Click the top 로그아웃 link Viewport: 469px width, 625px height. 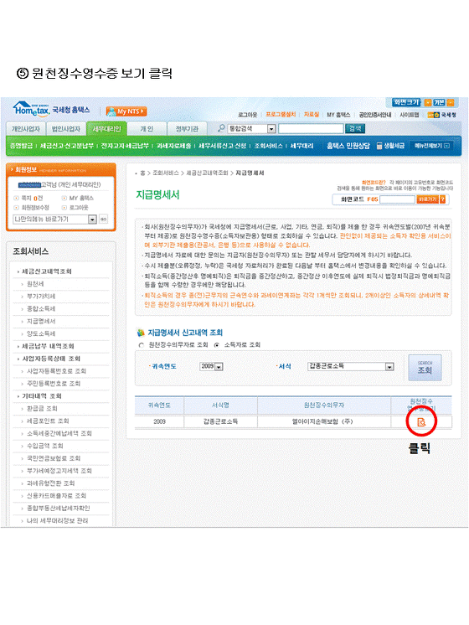click(x=247, y=115)
